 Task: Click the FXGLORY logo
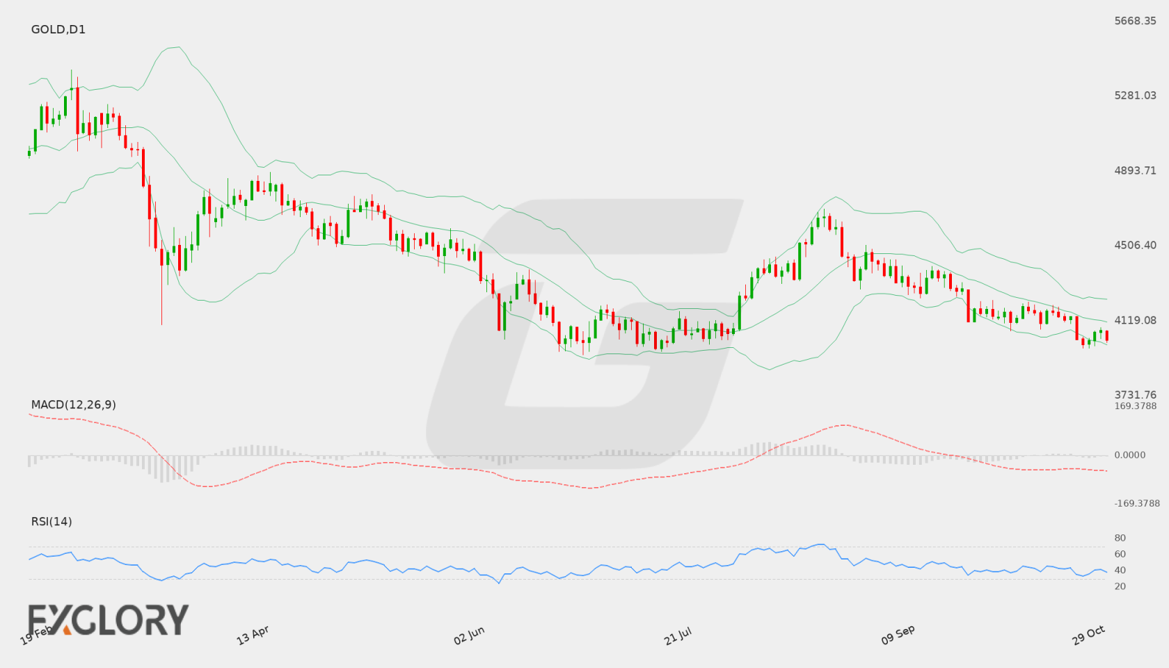click(109, 619)
